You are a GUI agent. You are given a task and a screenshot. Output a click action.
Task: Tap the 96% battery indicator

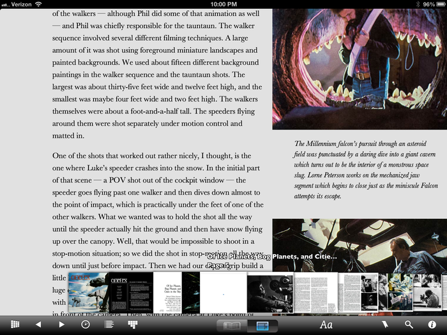pyautogui.click(x=434, y=4)
